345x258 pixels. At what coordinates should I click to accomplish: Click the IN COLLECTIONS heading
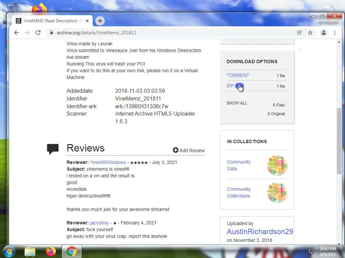click(247, 141)
